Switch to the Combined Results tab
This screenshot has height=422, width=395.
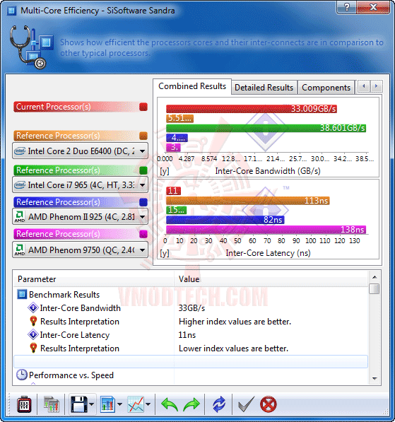192,86
